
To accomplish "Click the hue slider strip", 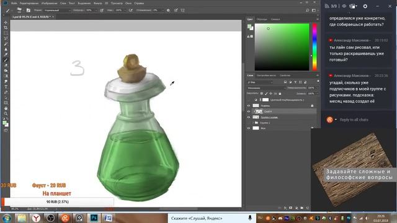I will coord(314,47).
